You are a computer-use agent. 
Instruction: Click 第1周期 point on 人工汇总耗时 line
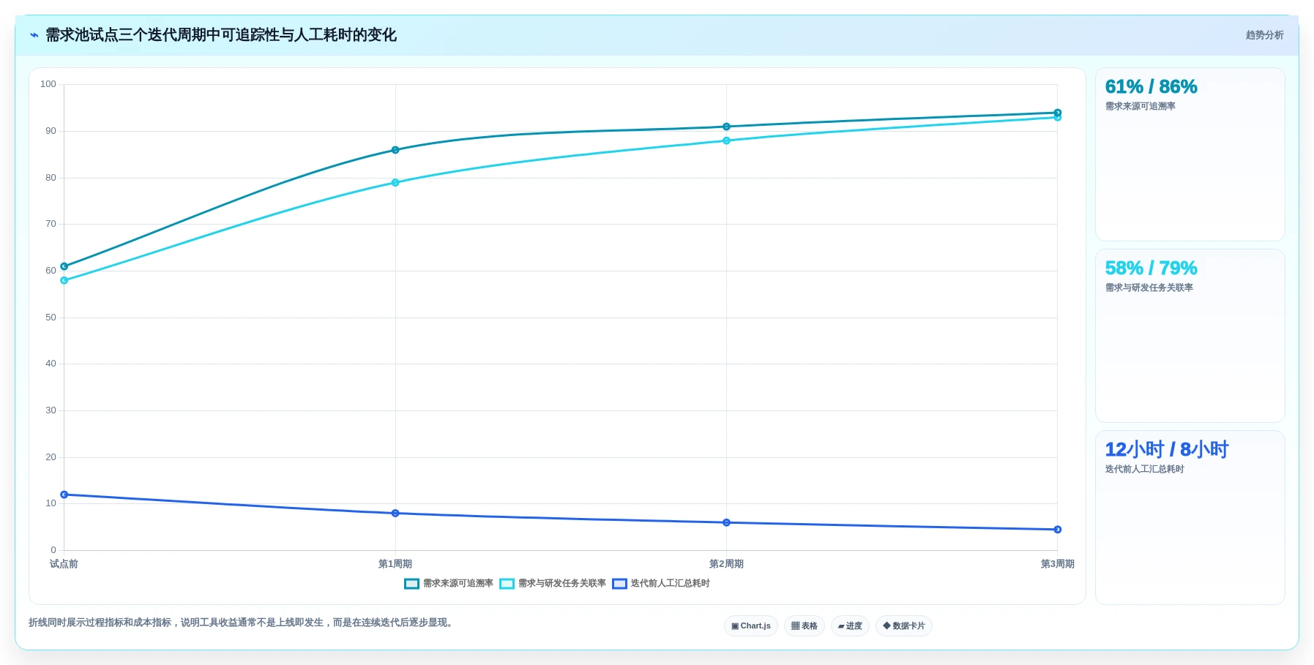pos(395,514)
